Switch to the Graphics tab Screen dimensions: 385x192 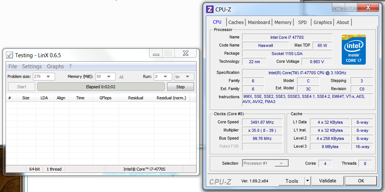tap(323, 22)
